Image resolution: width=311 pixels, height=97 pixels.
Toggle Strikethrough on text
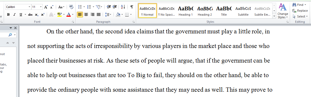30,15
